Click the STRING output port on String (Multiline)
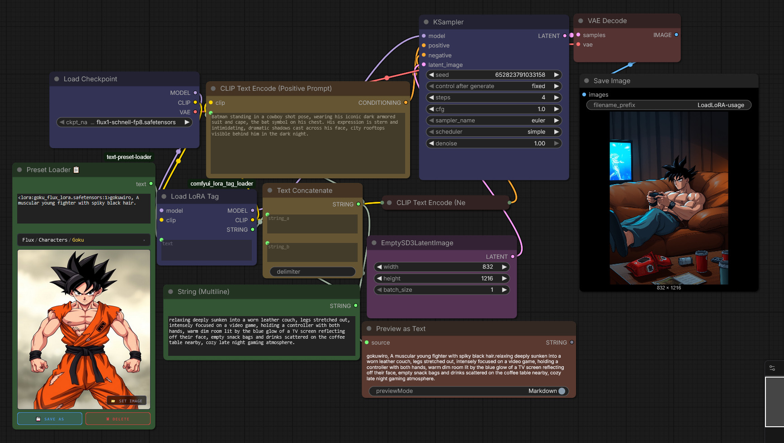784x443 pixels. click(x=356, y=306)
